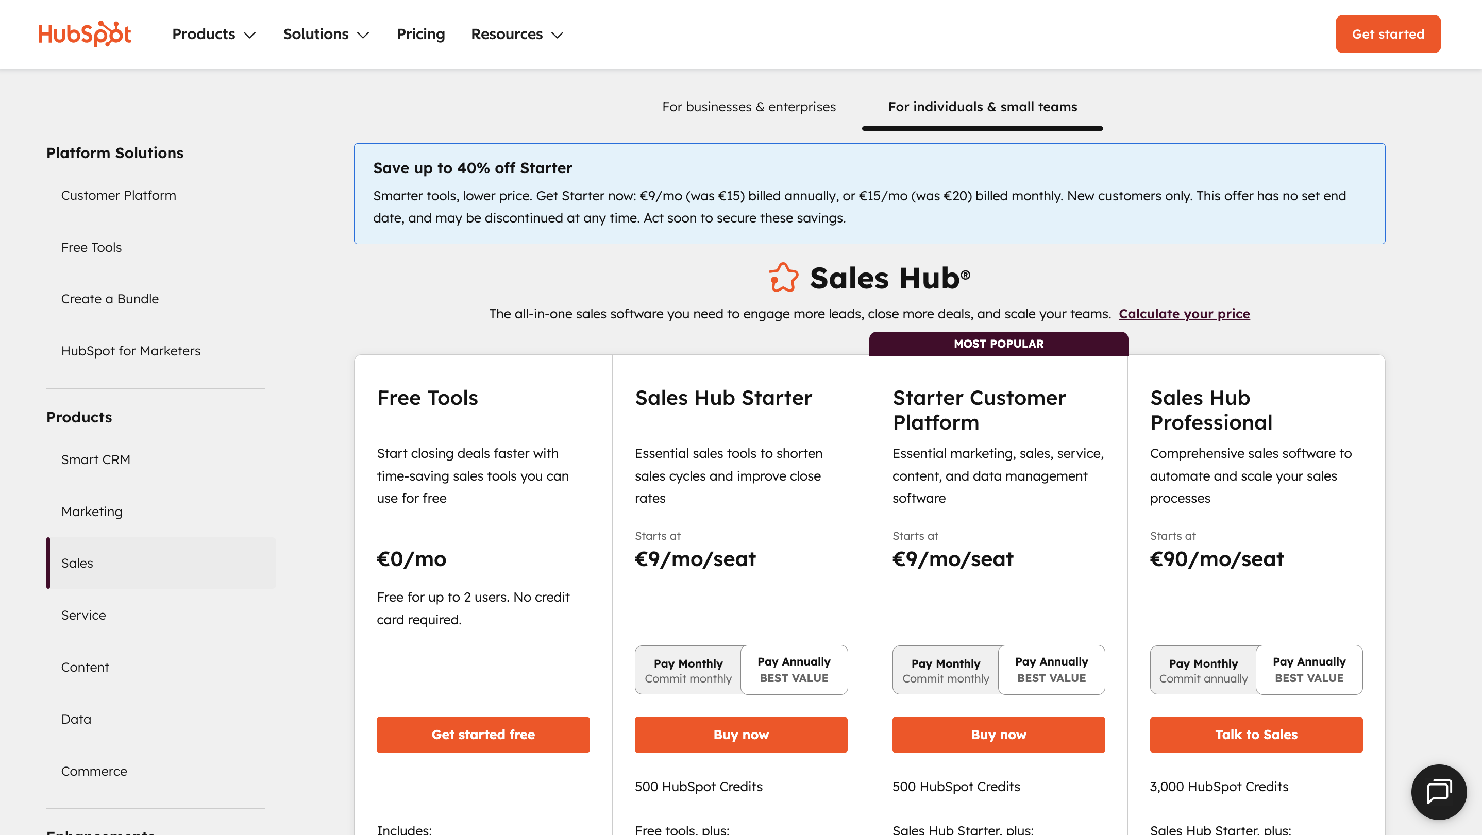
Task: Select Smart CRM in Products sidebar
Action: pos(95,459)
